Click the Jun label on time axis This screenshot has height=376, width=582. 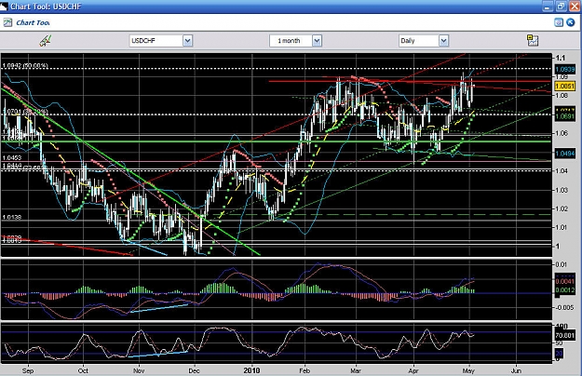516,370
